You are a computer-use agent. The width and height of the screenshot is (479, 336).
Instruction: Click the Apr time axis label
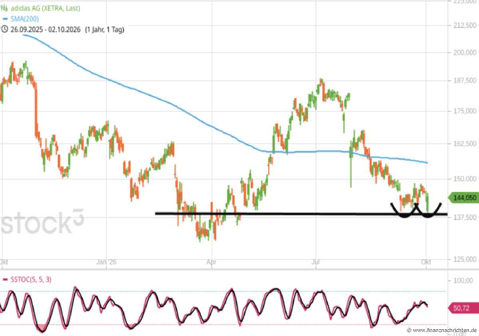(x=211, y=262)
